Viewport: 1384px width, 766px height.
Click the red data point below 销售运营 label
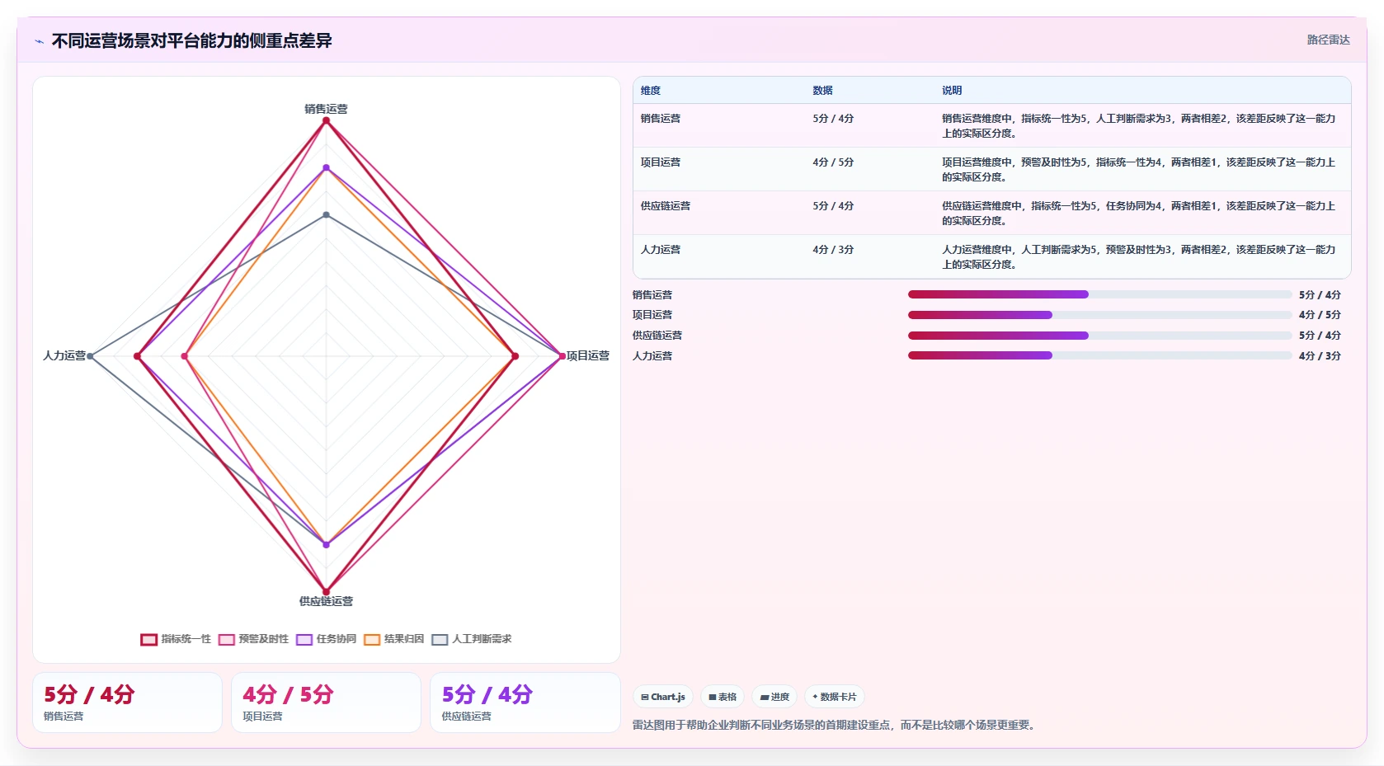coord(326,120)
